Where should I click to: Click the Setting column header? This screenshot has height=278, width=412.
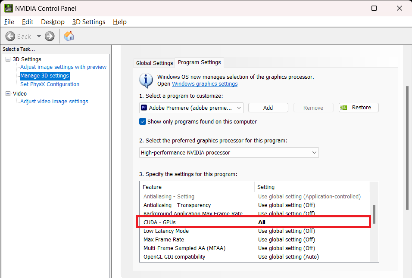point(312,187)
